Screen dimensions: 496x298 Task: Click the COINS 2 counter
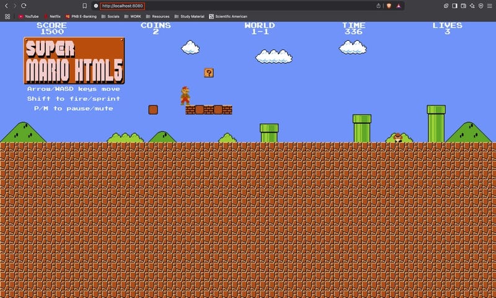[x=156, y=28]
